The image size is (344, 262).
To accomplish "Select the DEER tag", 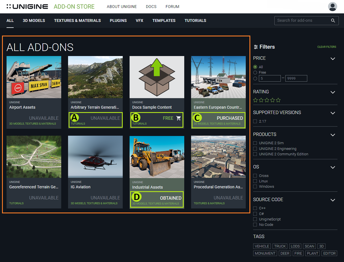I will click(x=285, y=253).
